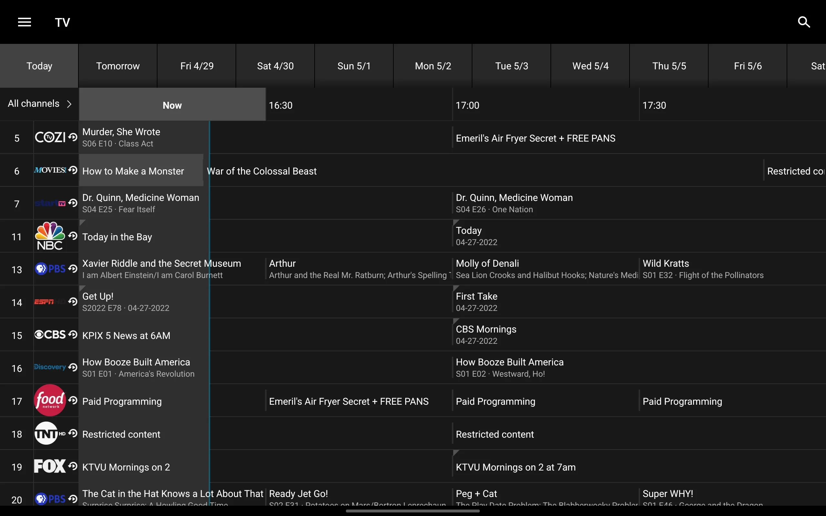Select the Fri 4/29 day tab
The width and height of the screenshot is (826, 516).
[196, 66]
